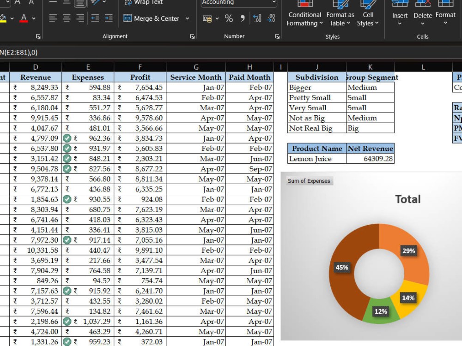Viewport: 462px width, 346px height.
Task: Open the Insert cells menu
Action: (x=400, y=15)
